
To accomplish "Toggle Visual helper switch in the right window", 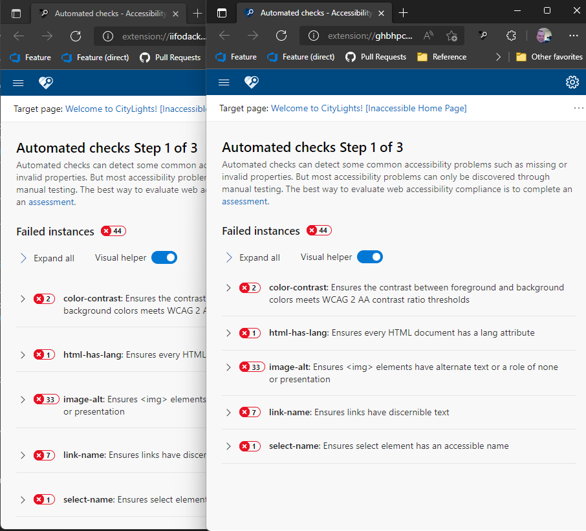I will [369, 257].
